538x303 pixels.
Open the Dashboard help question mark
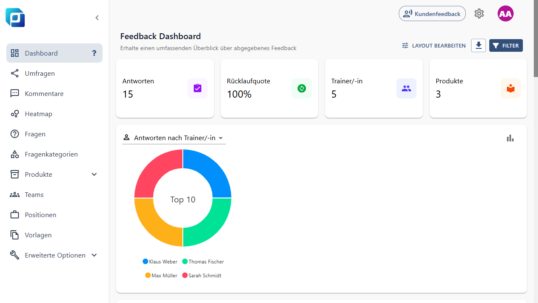[94, 53]
